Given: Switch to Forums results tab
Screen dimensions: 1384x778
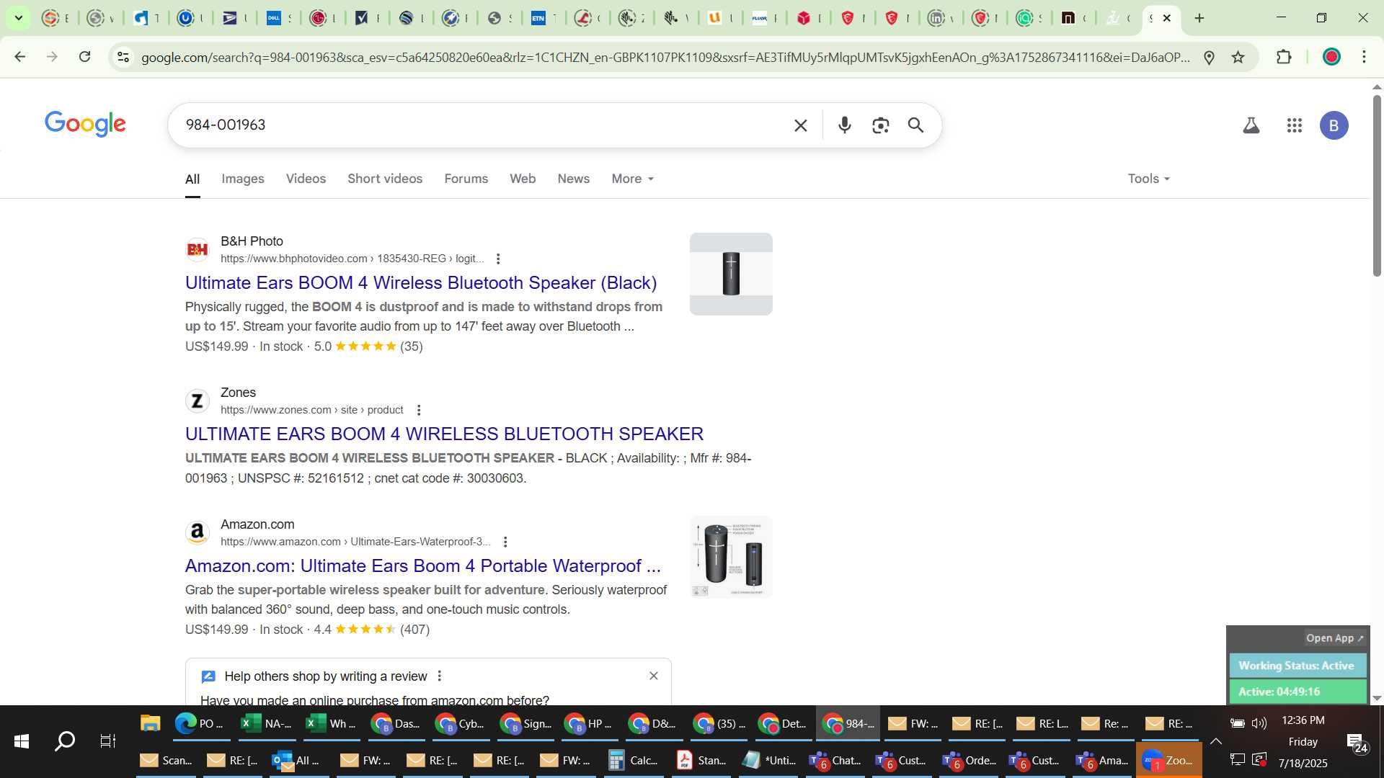Looking at the screenshot, I should tap(466, 179).
